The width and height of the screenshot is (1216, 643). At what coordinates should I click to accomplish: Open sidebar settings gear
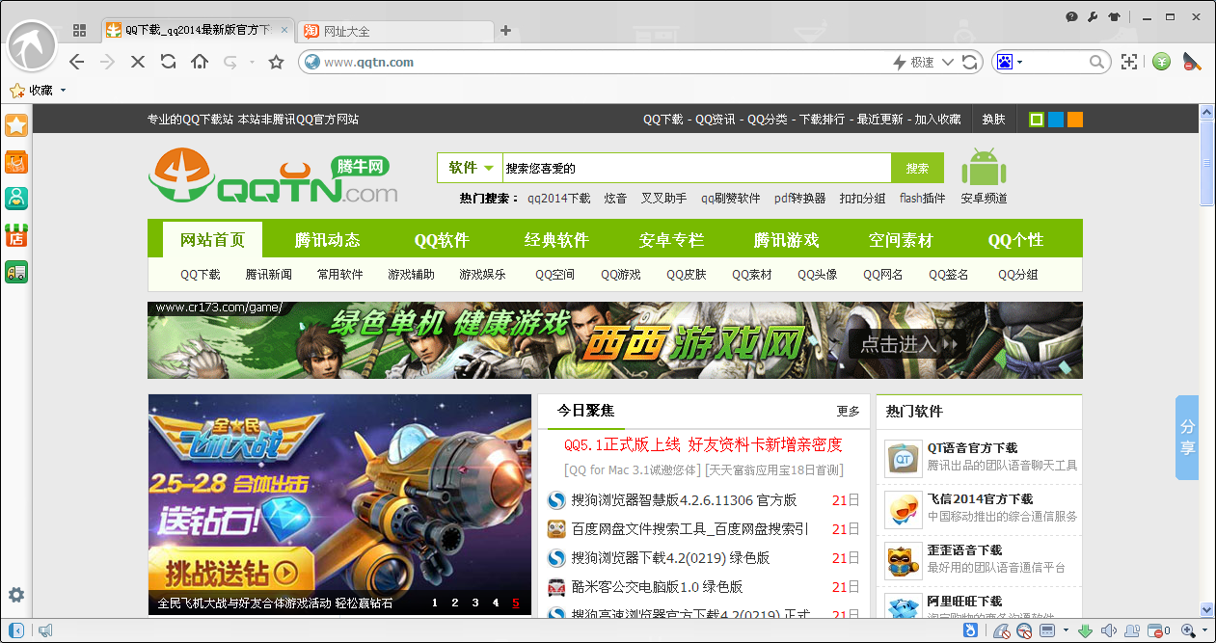[16, 595]
